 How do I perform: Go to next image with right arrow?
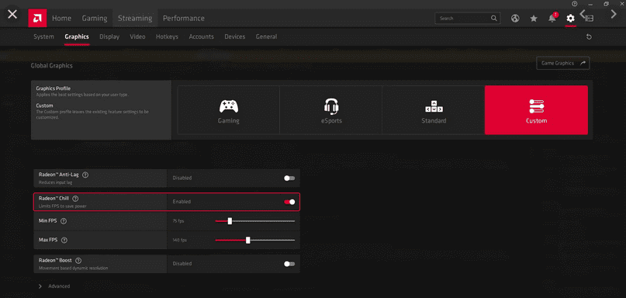[x=614, y=14]
